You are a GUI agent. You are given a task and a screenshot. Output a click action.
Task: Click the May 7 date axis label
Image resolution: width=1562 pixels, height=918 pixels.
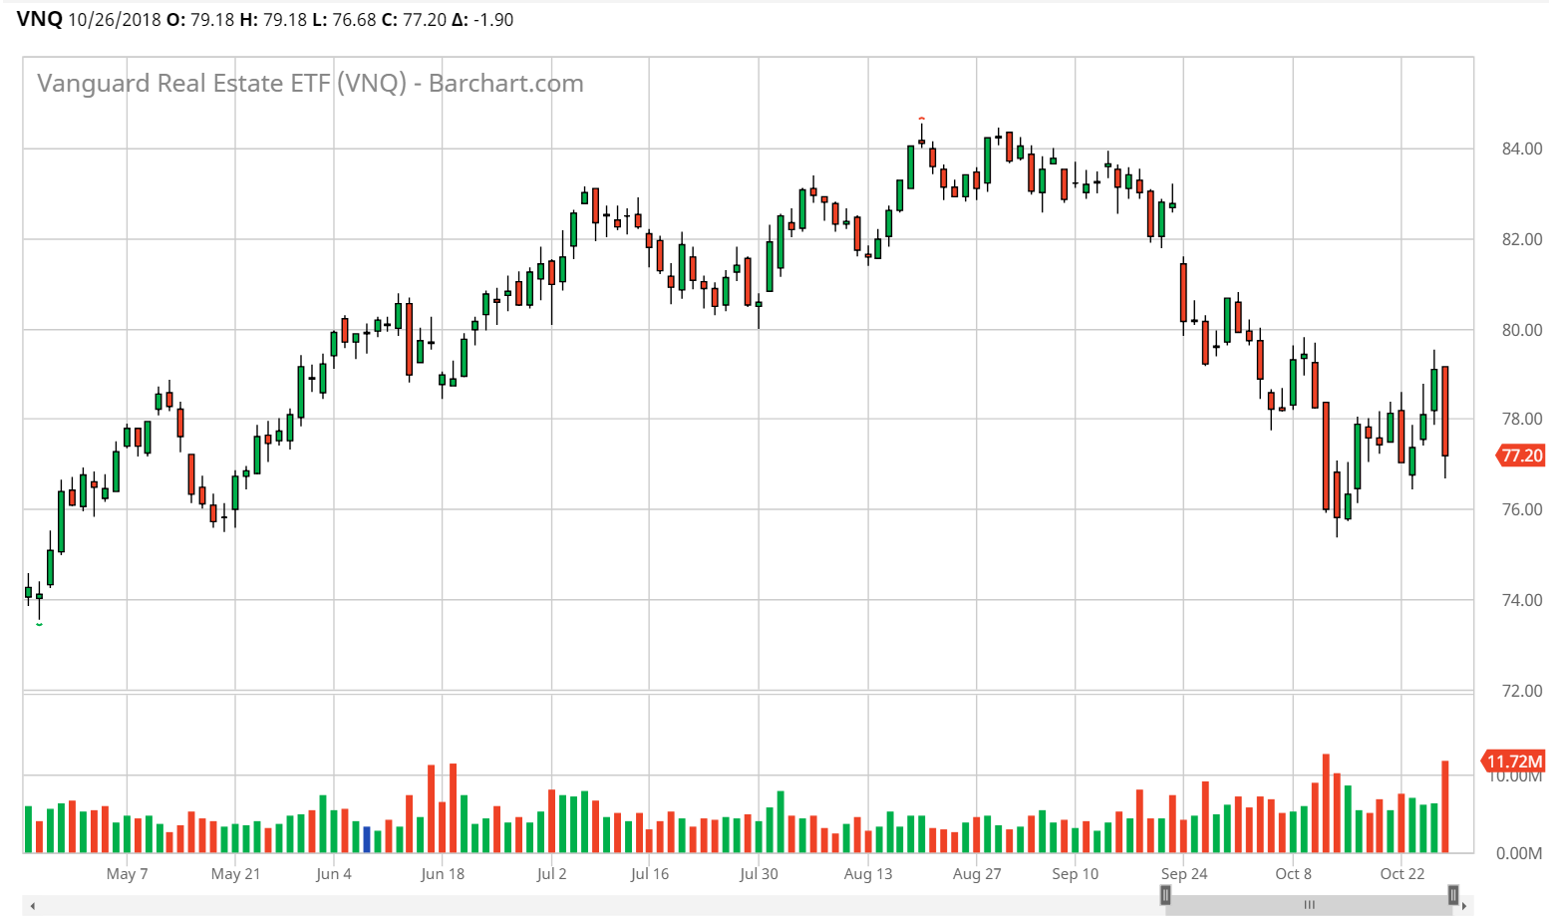pyautogui.click(x=127, y=874)
